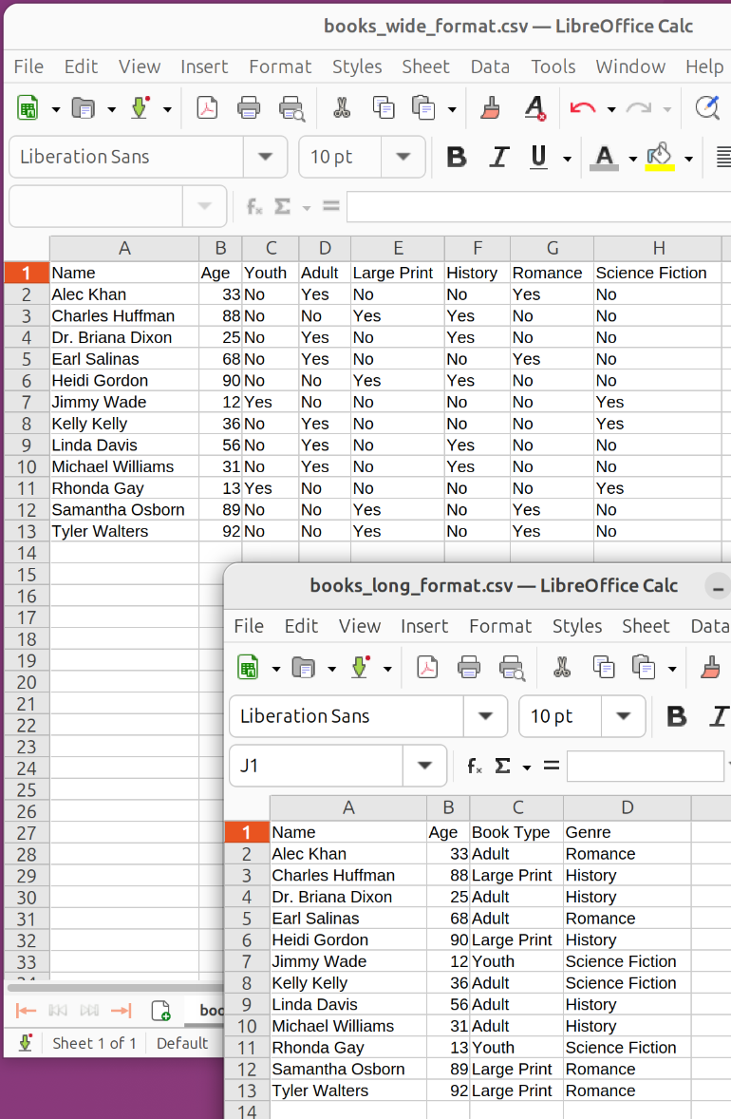This screenshot has height=1119, width=731.
Task: Click Save icon in books_wide_format window
Action: [x=140, y=108]
